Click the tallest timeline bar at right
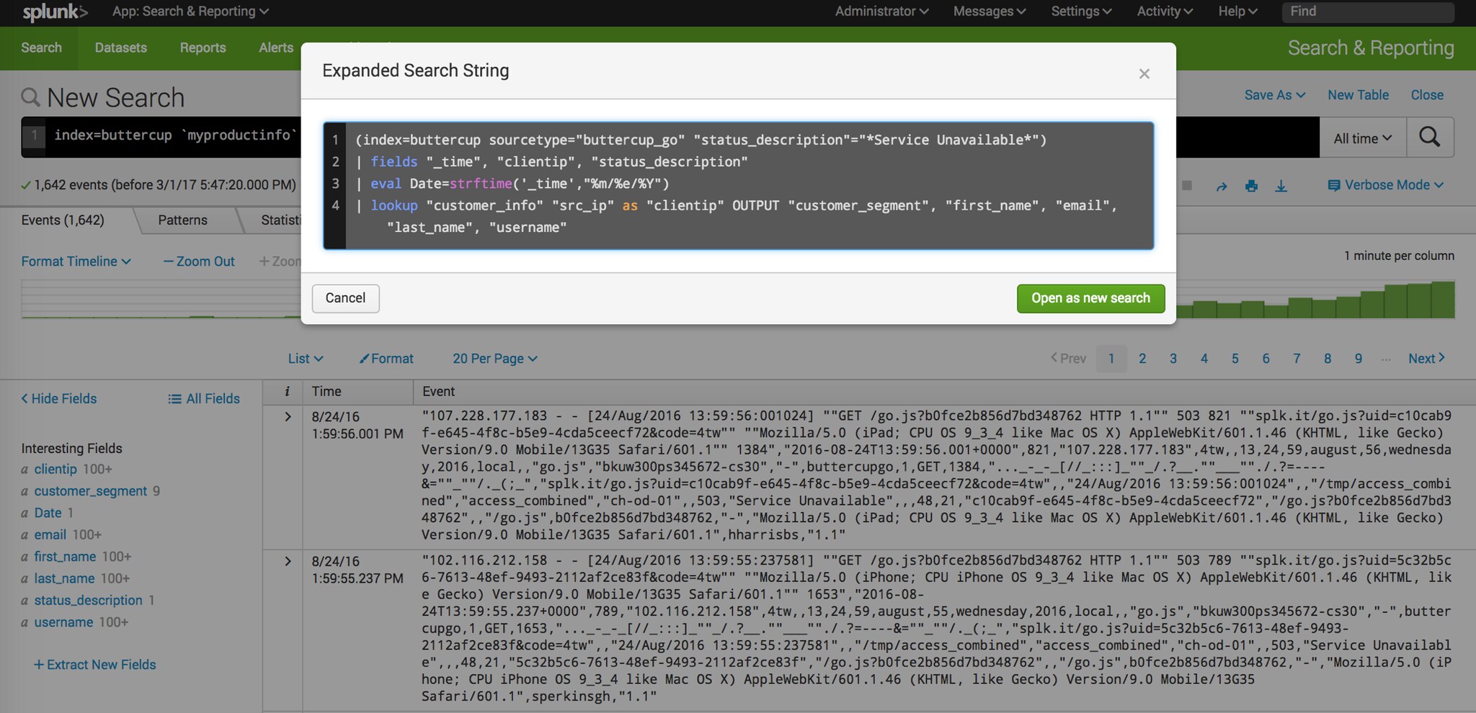Viewport: 1476px width, 713px height. coord(1443,300)
